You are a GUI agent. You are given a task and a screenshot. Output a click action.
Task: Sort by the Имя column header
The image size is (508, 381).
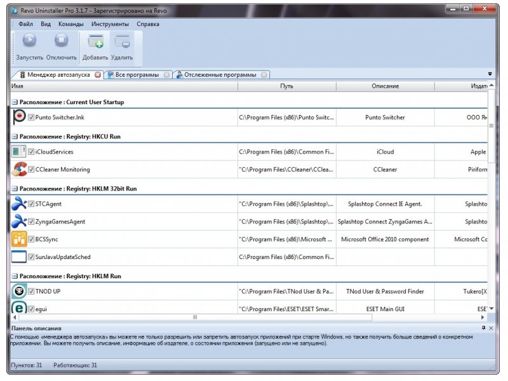tap(124, 86)
